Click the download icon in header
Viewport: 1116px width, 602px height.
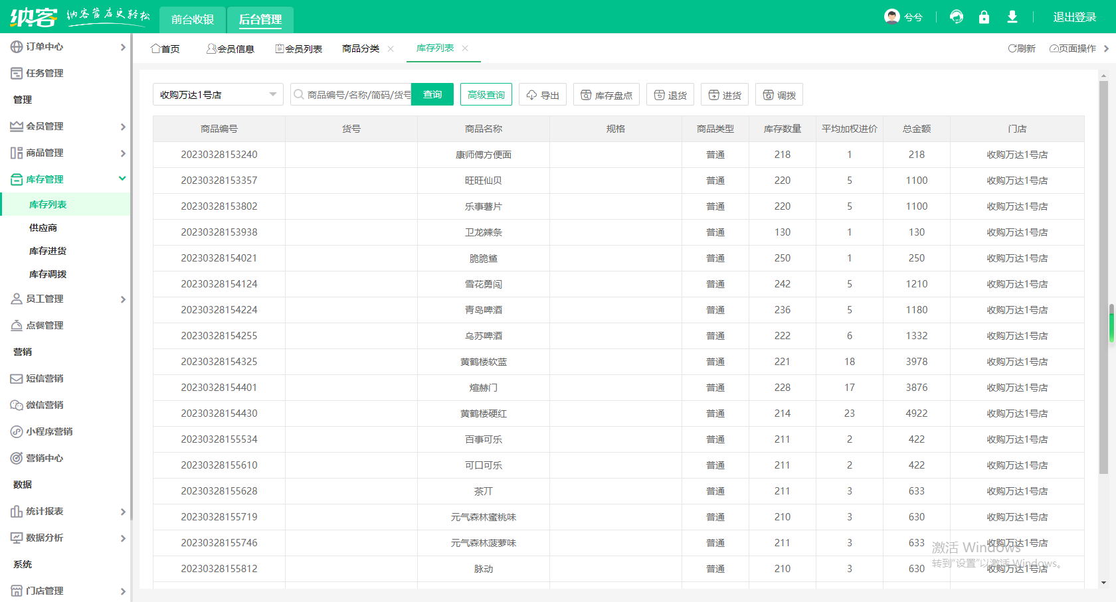click(x=1012, y=17)
